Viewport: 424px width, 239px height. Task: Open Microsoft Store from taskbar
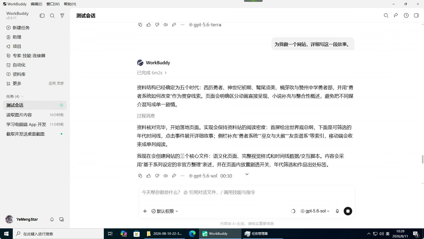point(136,234)
